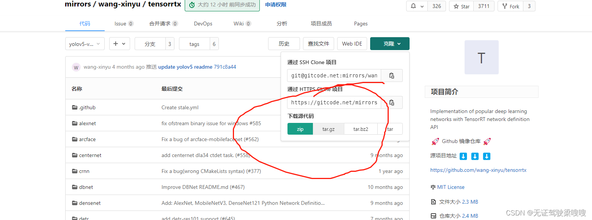592x220 pixels.
Task: Open Web IDE
Action: click(x=352, y=44)
